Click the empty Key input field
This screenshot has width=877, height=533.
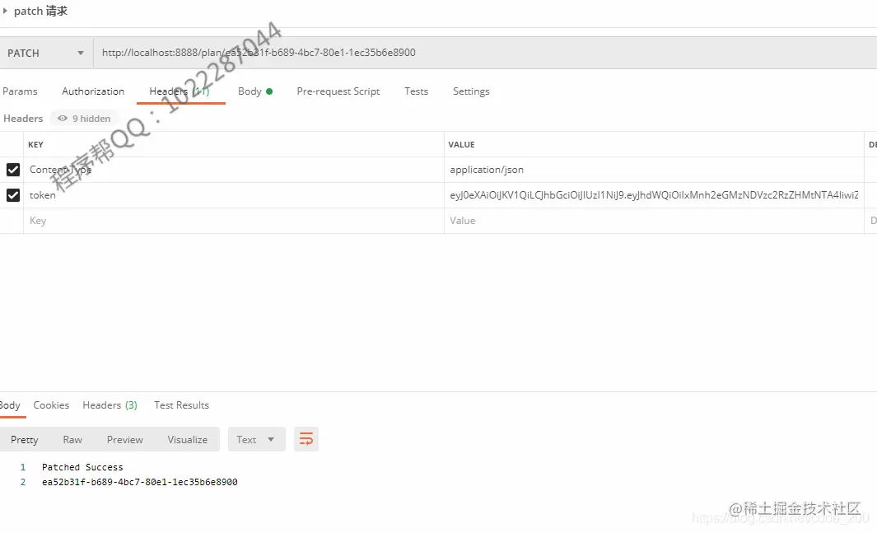(234, 220)
